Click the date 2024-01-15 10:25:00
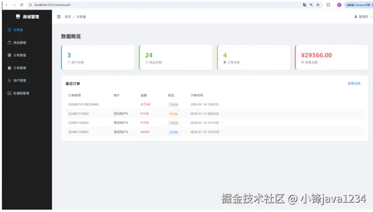This screenshot has width=373, height=212. click(x=205, y=132)
